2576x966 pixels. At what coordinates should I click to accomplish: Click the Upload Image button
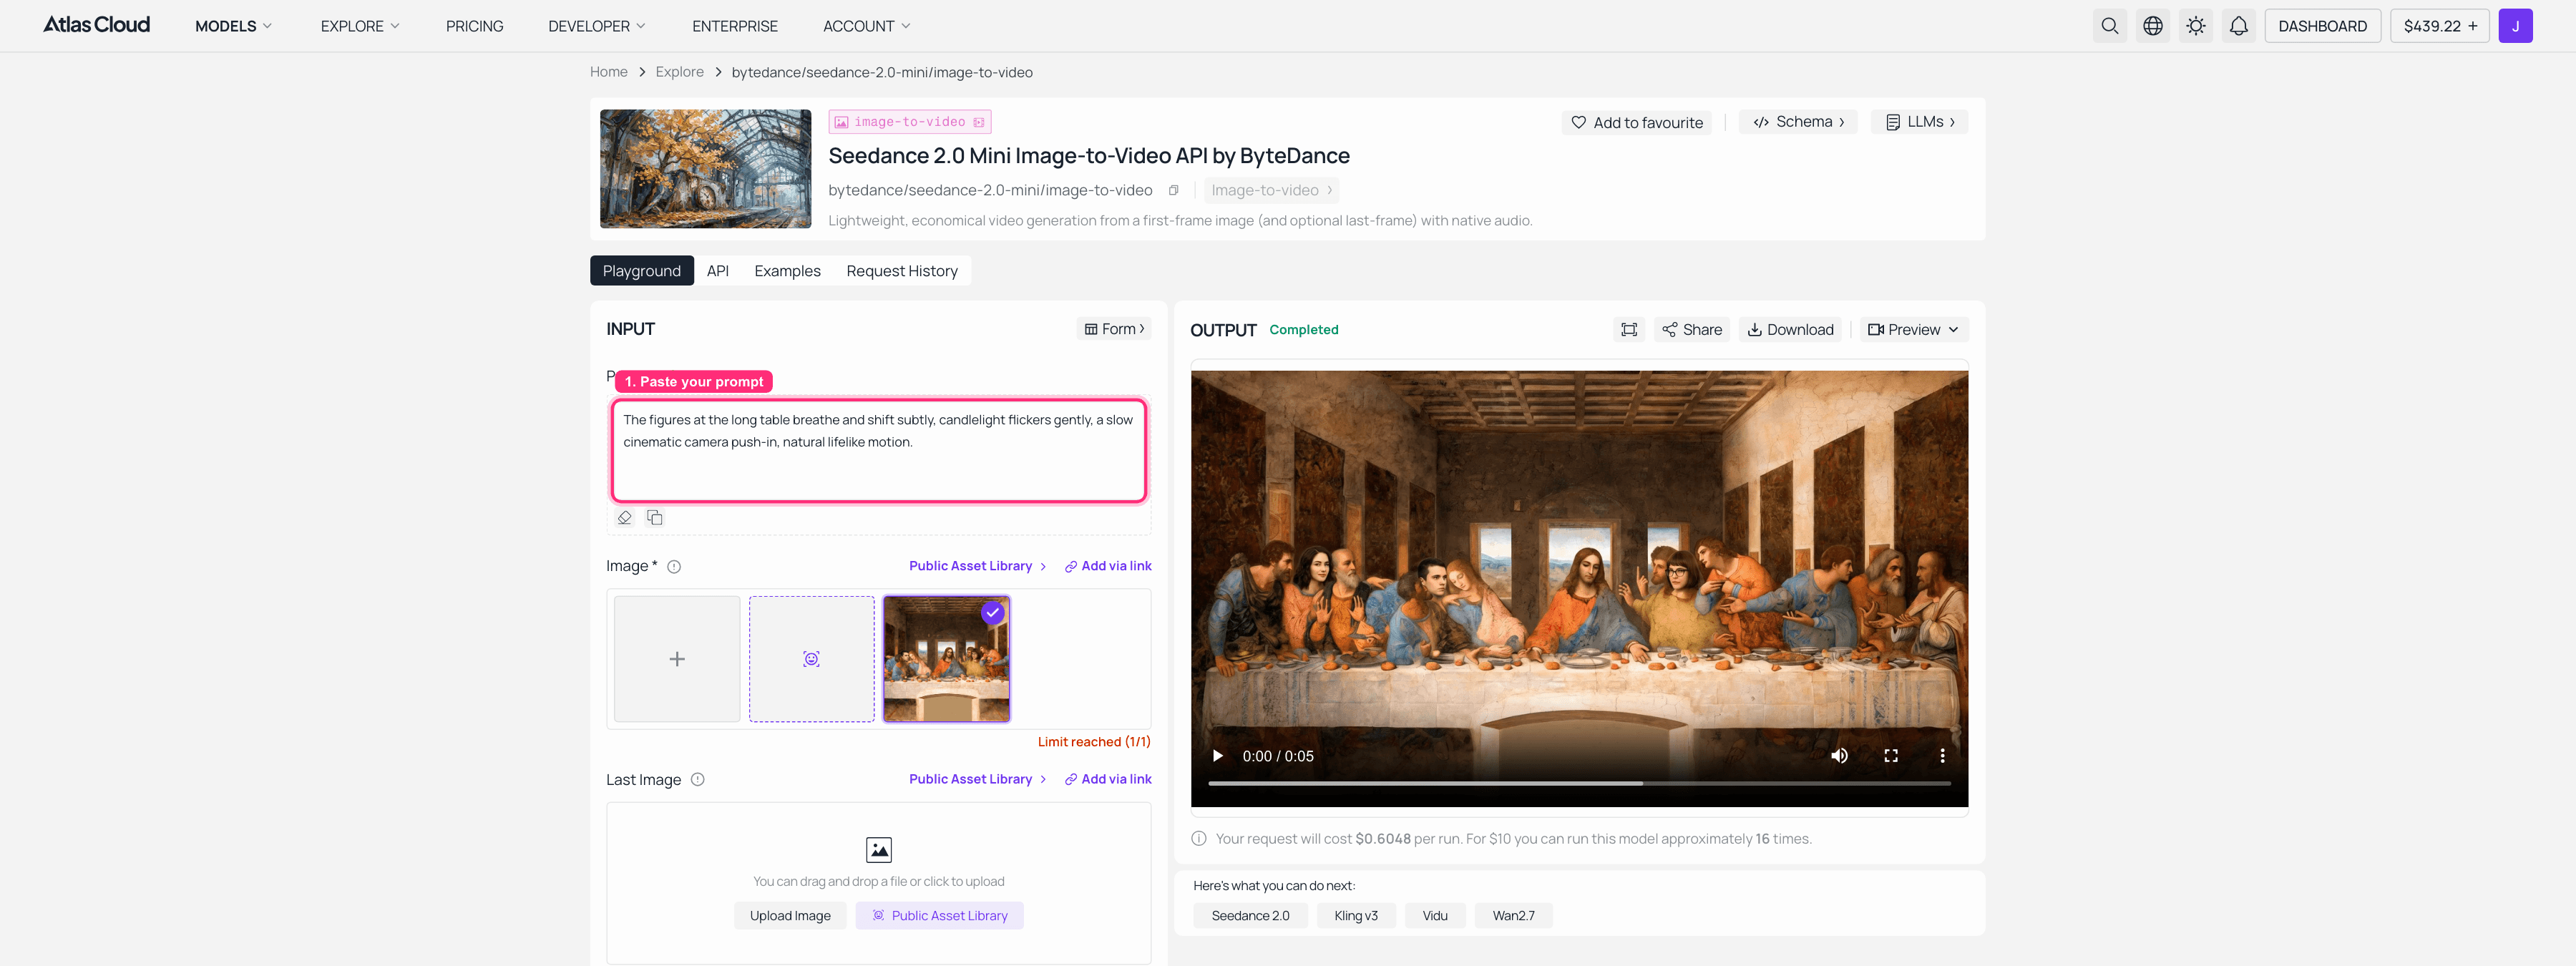pos(790,916)
